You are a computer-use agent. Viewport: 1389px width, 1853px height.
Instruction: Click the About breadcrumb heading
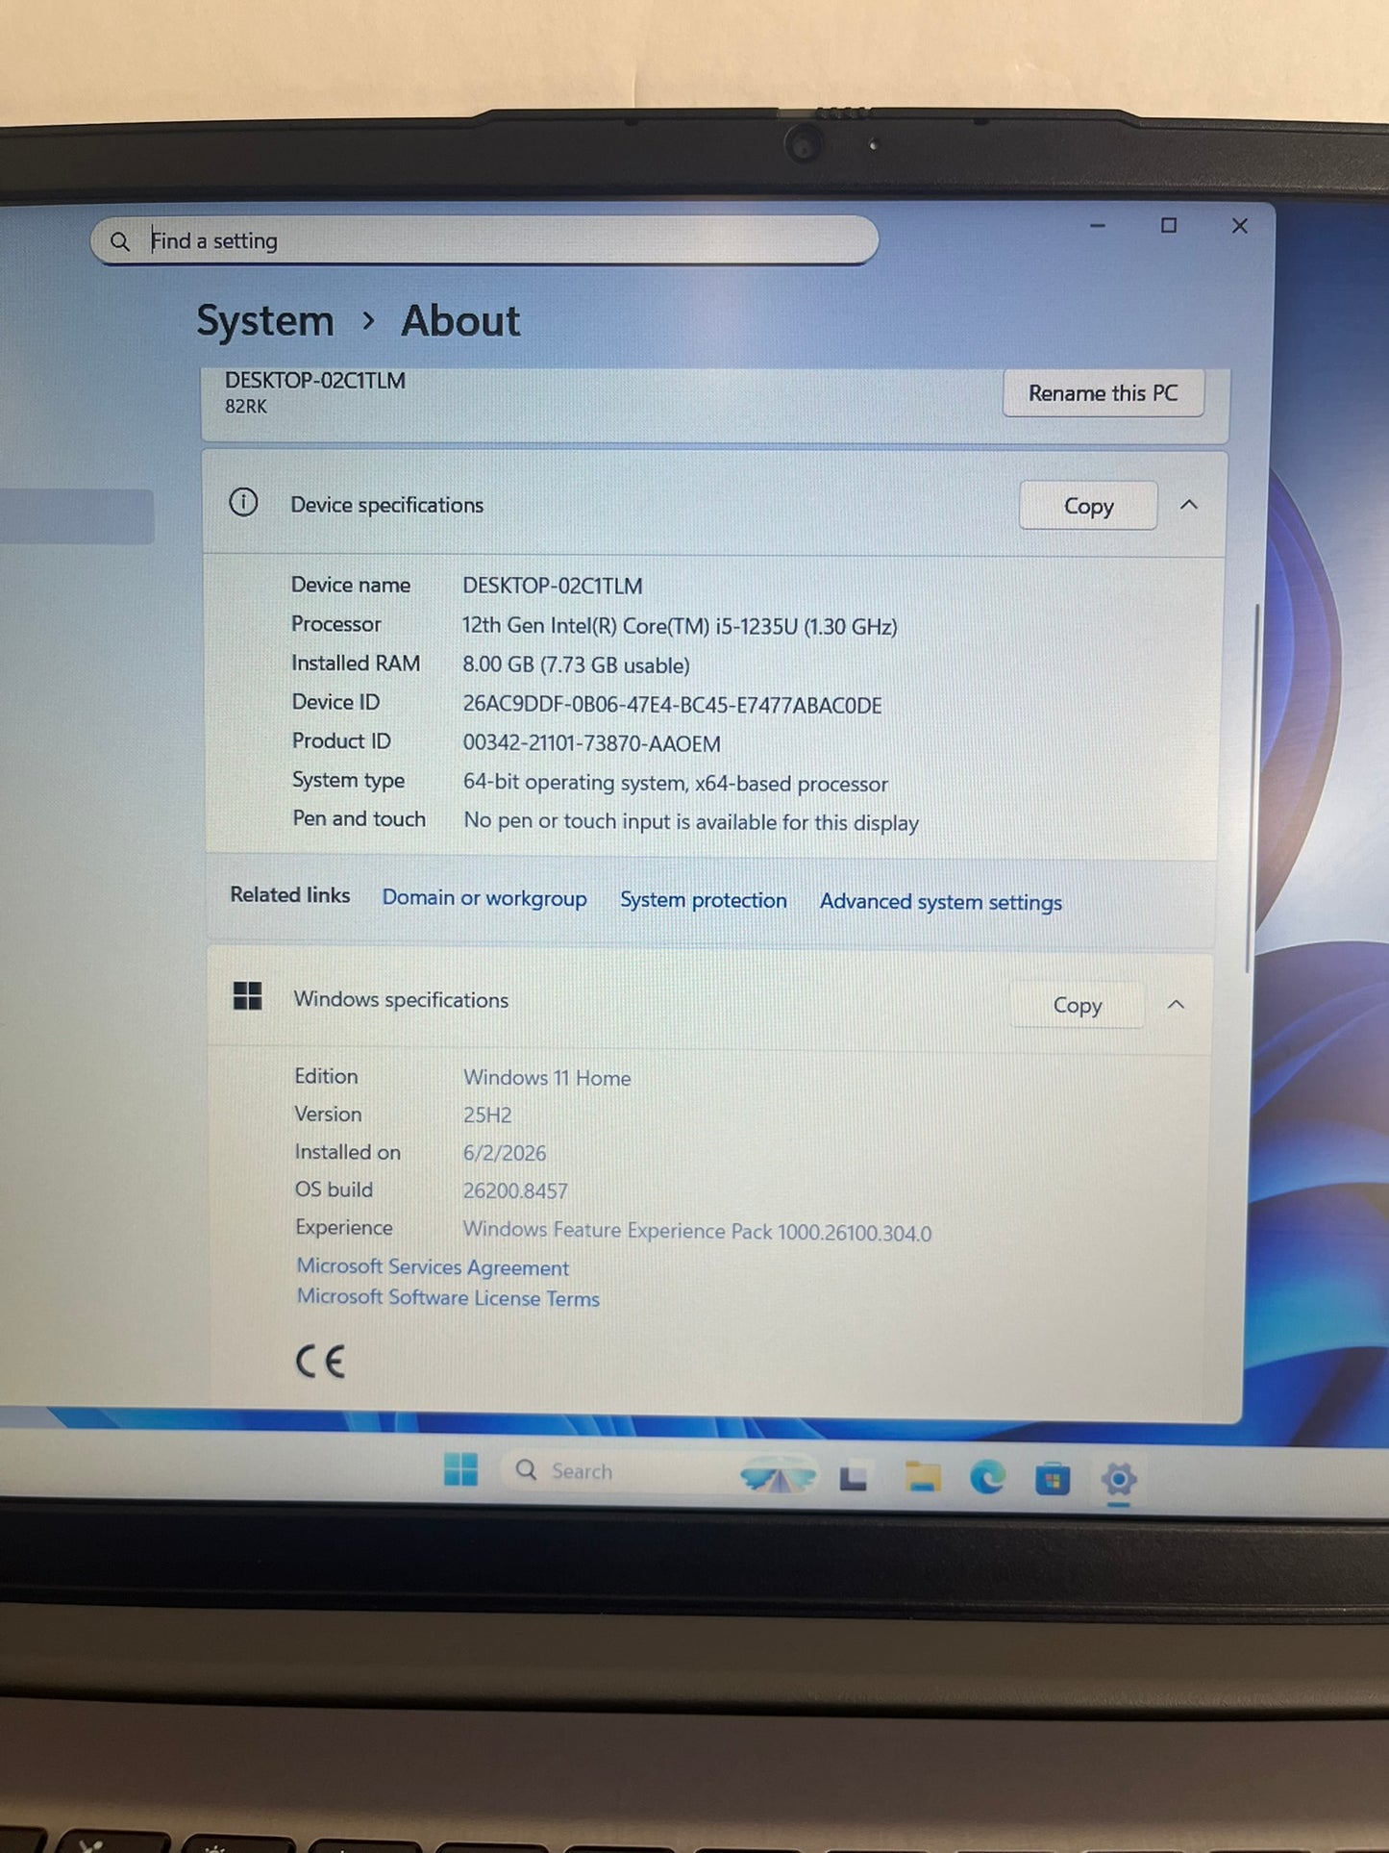pyautogui.click(x=460, y=321)
